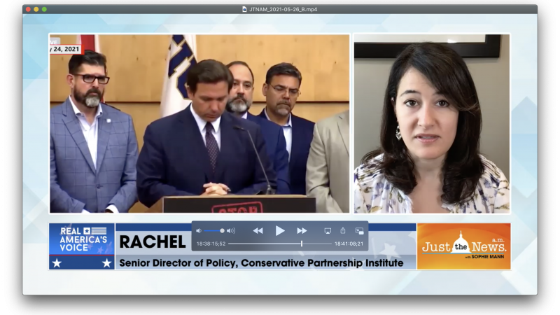Click the fast-forward double-arrow icon
Screen dimensions: 560x315
[x=302, y=230]
